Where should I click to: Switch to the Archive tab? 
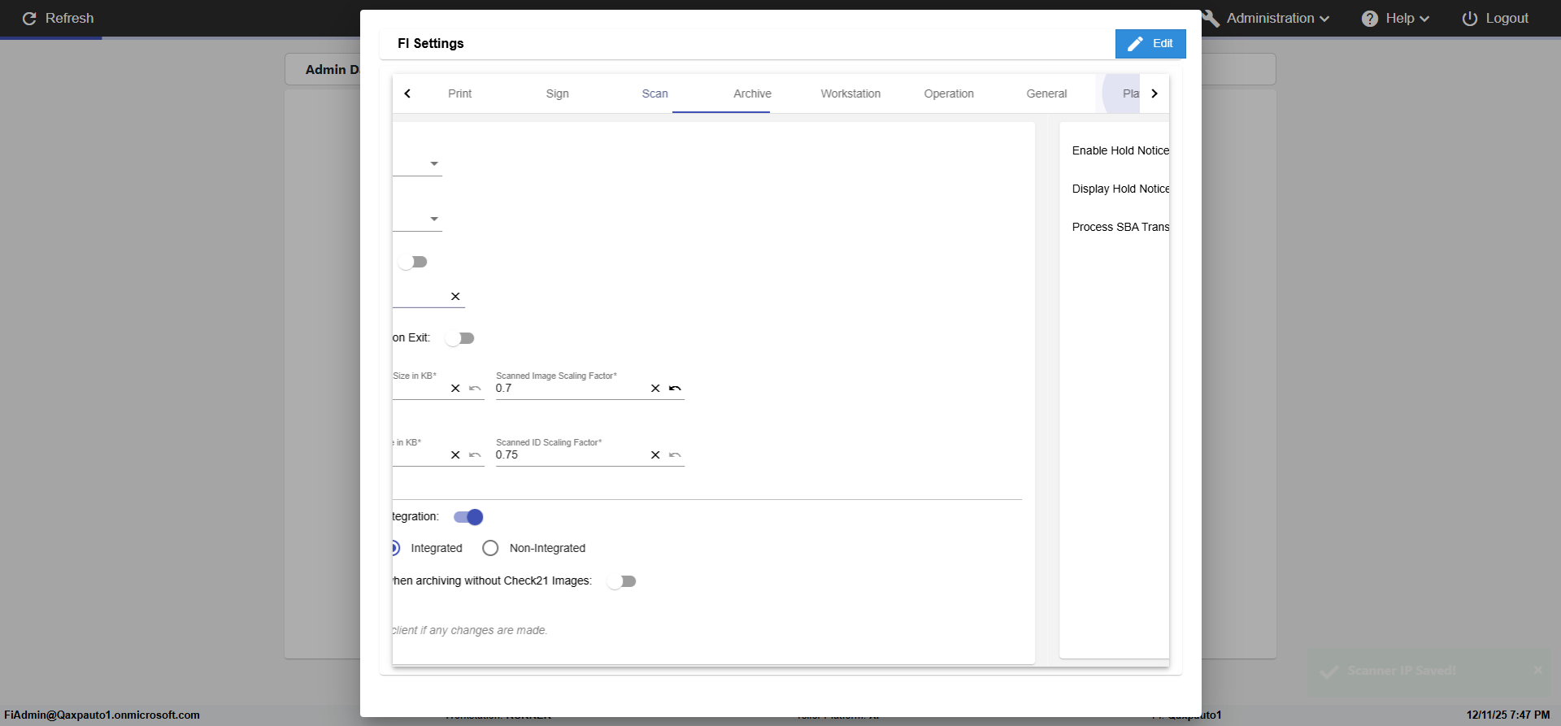pyautogui.click(x=752, y=93)
